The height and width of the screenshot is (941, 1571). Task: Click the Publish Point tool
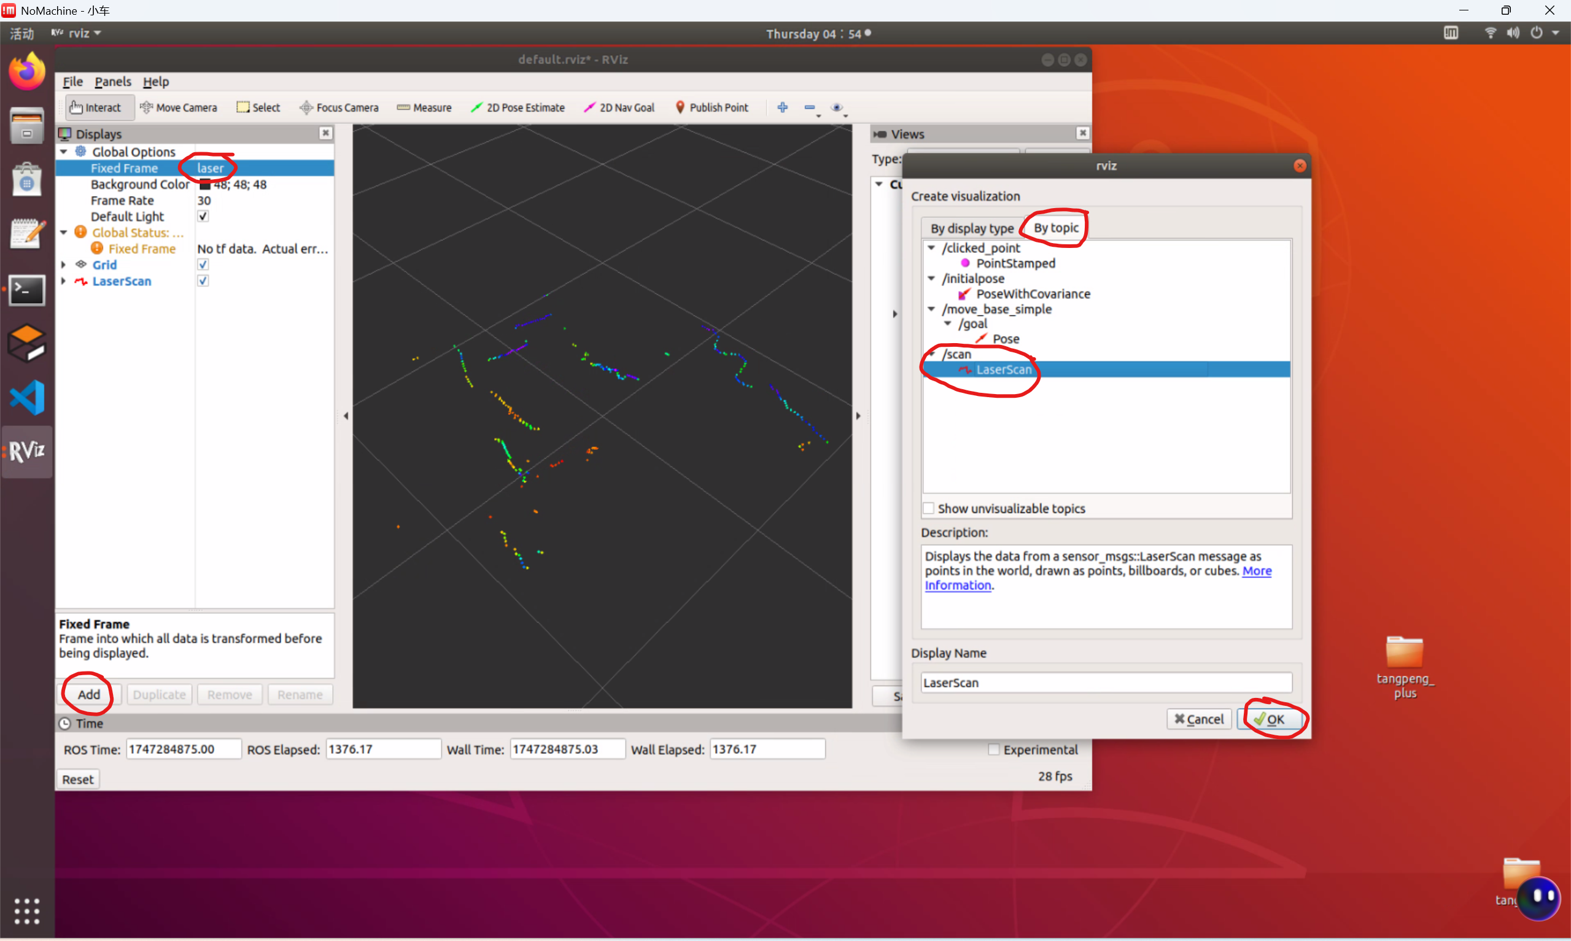pyautogui.click(x=712, y=108)
